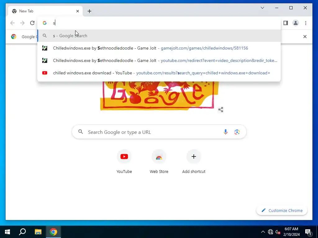Open Chrome's three-dot menu
This screenshot has width=318, height=238.
click(x=306, y=23)
